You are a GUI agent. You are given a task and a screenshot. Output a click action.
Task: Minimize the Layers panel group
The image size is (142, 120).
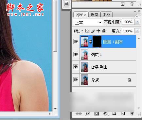(x=135, y=11)
